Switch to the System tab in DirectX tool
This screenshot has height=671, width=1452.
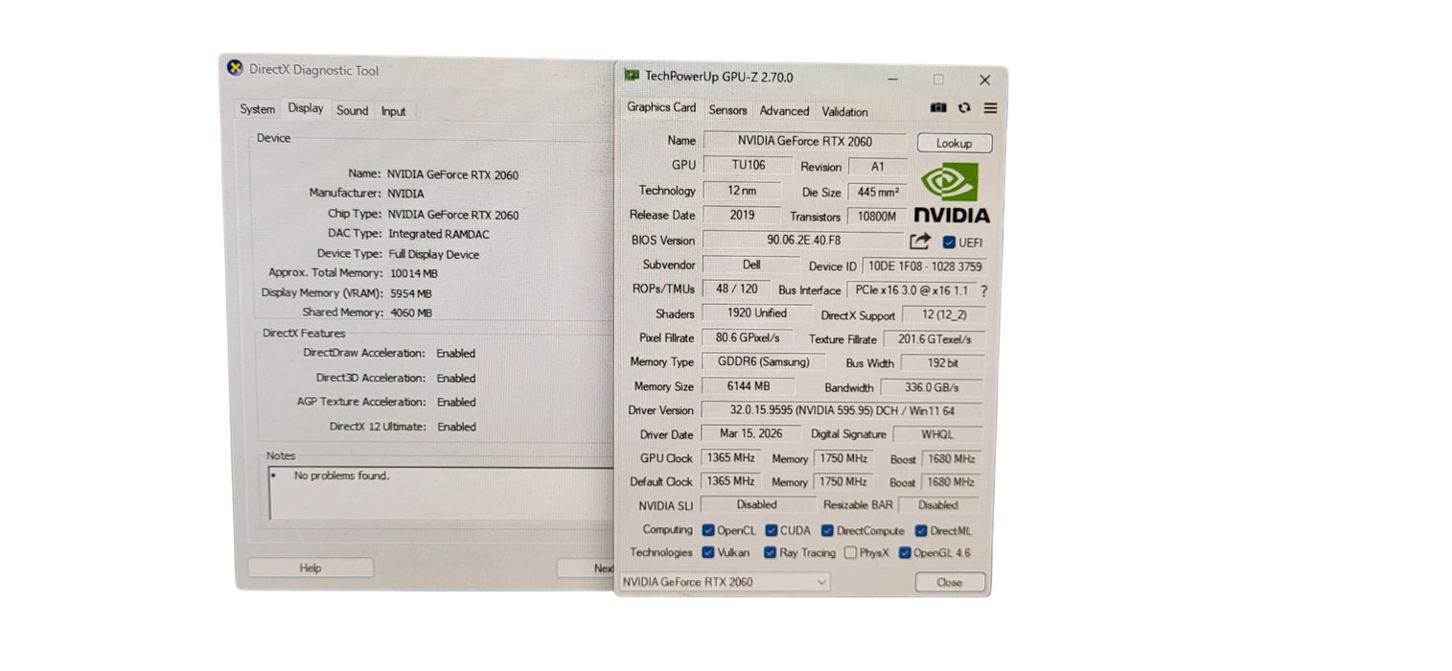258,109
